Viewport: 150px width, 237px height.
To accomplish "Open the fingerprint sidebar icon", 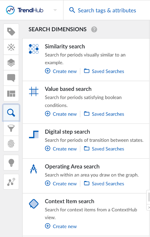I will [11, 144].
